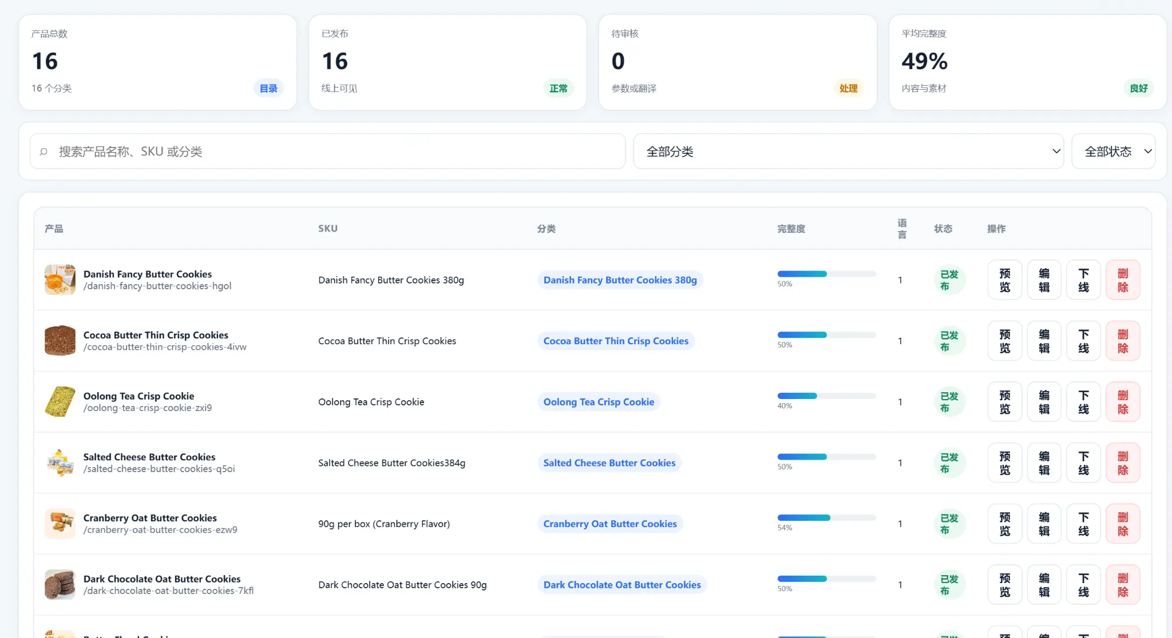
Task: Click the 54% completeness progress bar
Action: 826,518
